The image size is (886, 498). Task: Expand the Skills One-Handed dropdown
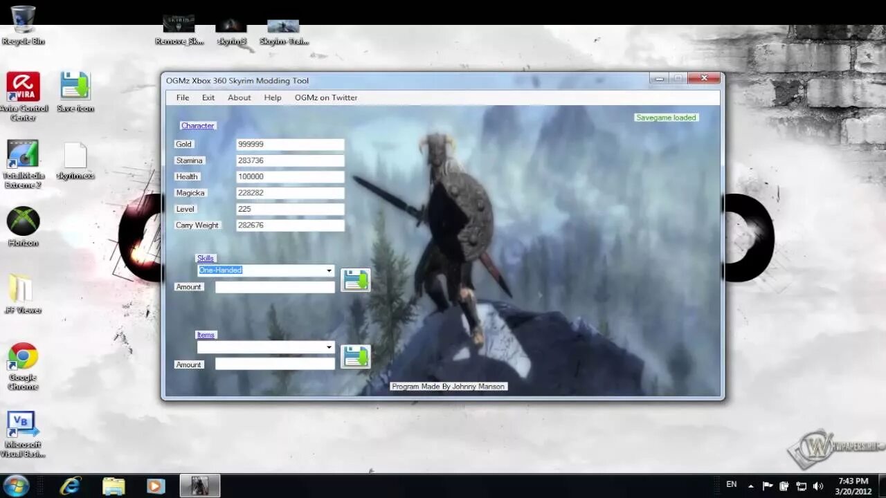tap(329, 270)
